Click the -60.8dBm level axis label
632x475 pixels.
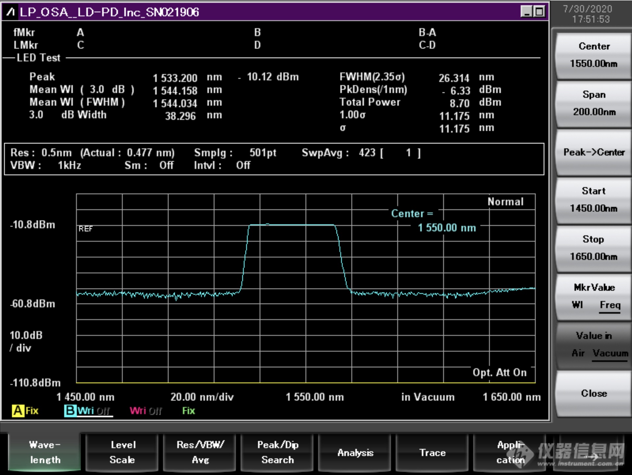click(x=32, y=303)
